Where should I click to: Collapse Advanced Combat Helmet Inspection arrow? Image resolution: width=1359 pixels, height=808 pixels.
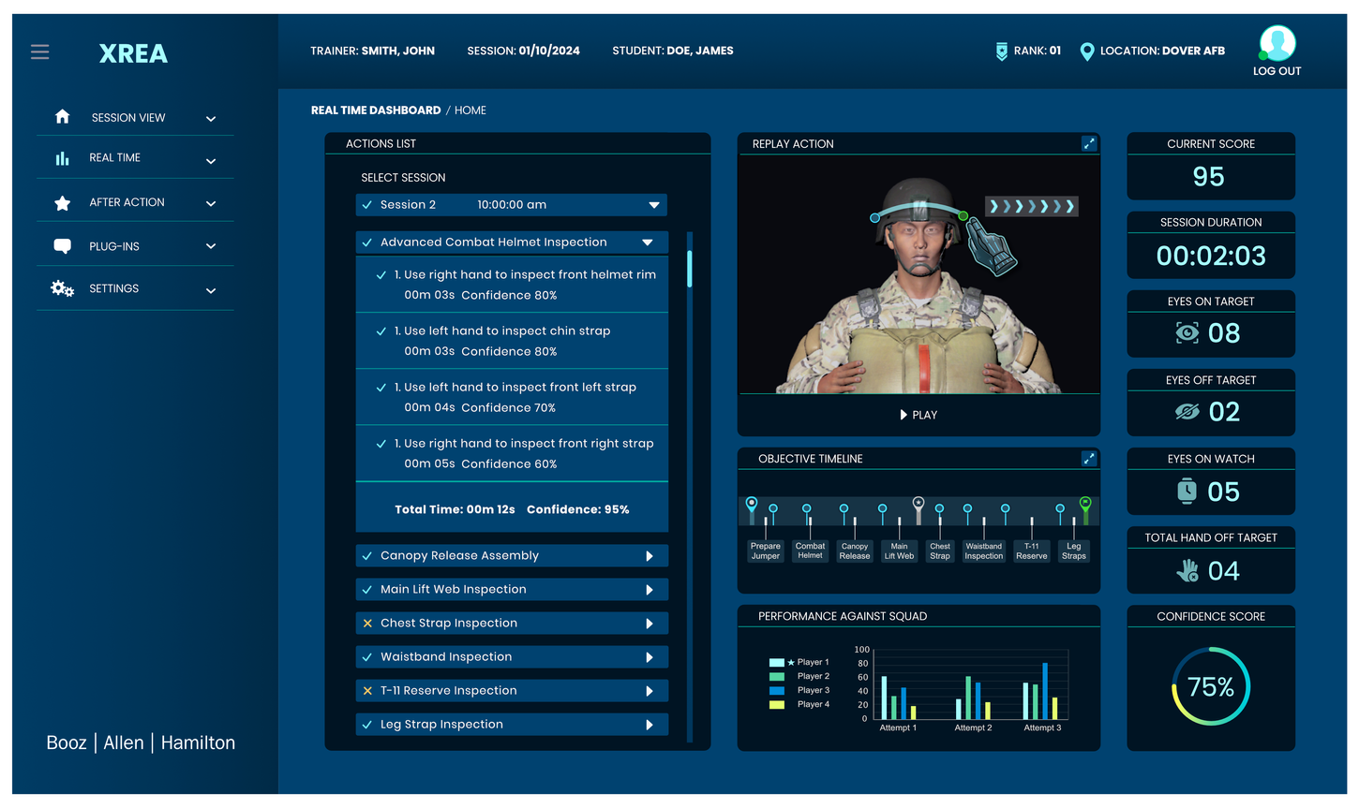(648, 242)
